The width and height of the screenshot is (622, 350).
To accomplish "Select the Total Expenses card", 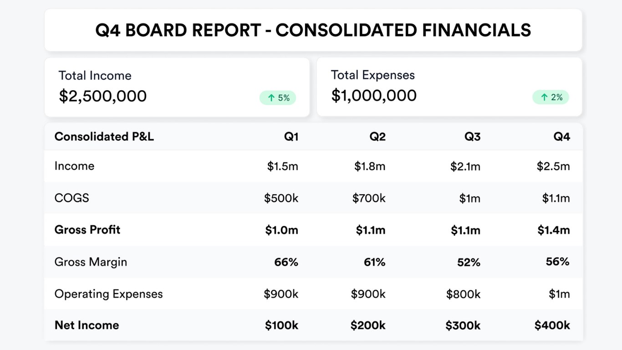I will [x=449, y=87].
